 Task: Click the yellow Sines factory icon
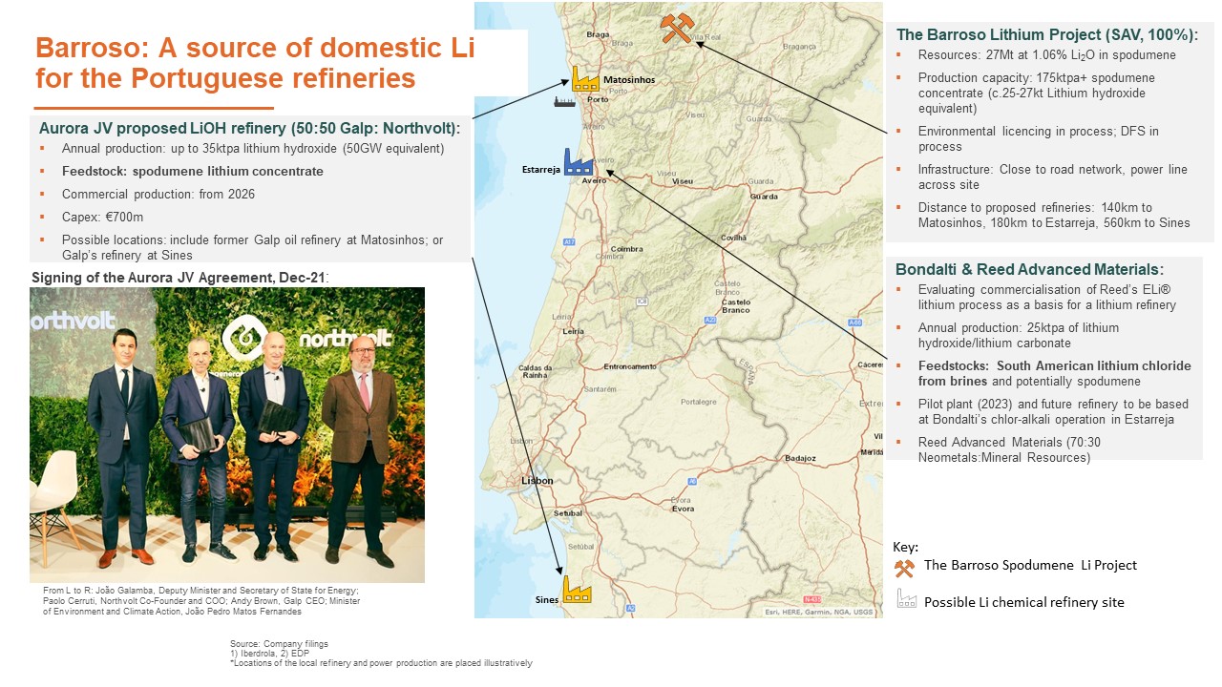[x=576, y=589]
